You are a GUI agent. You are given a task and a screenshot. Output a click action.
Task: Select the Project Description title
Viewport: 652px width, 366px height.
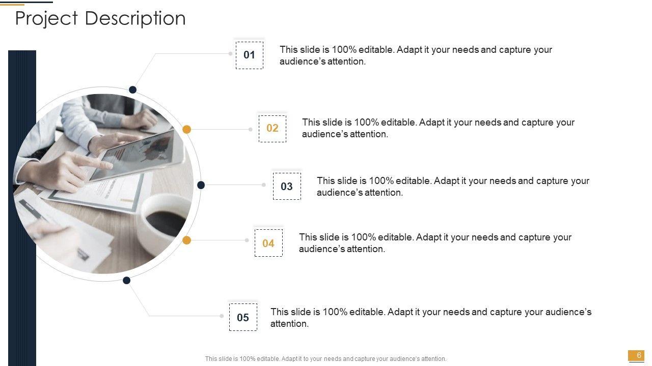pyautogui.click(x=100, y=18)
